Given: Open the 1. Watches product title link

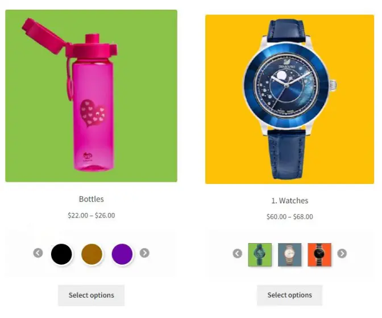Looking at the screenshot, I should tap(290, 200).
